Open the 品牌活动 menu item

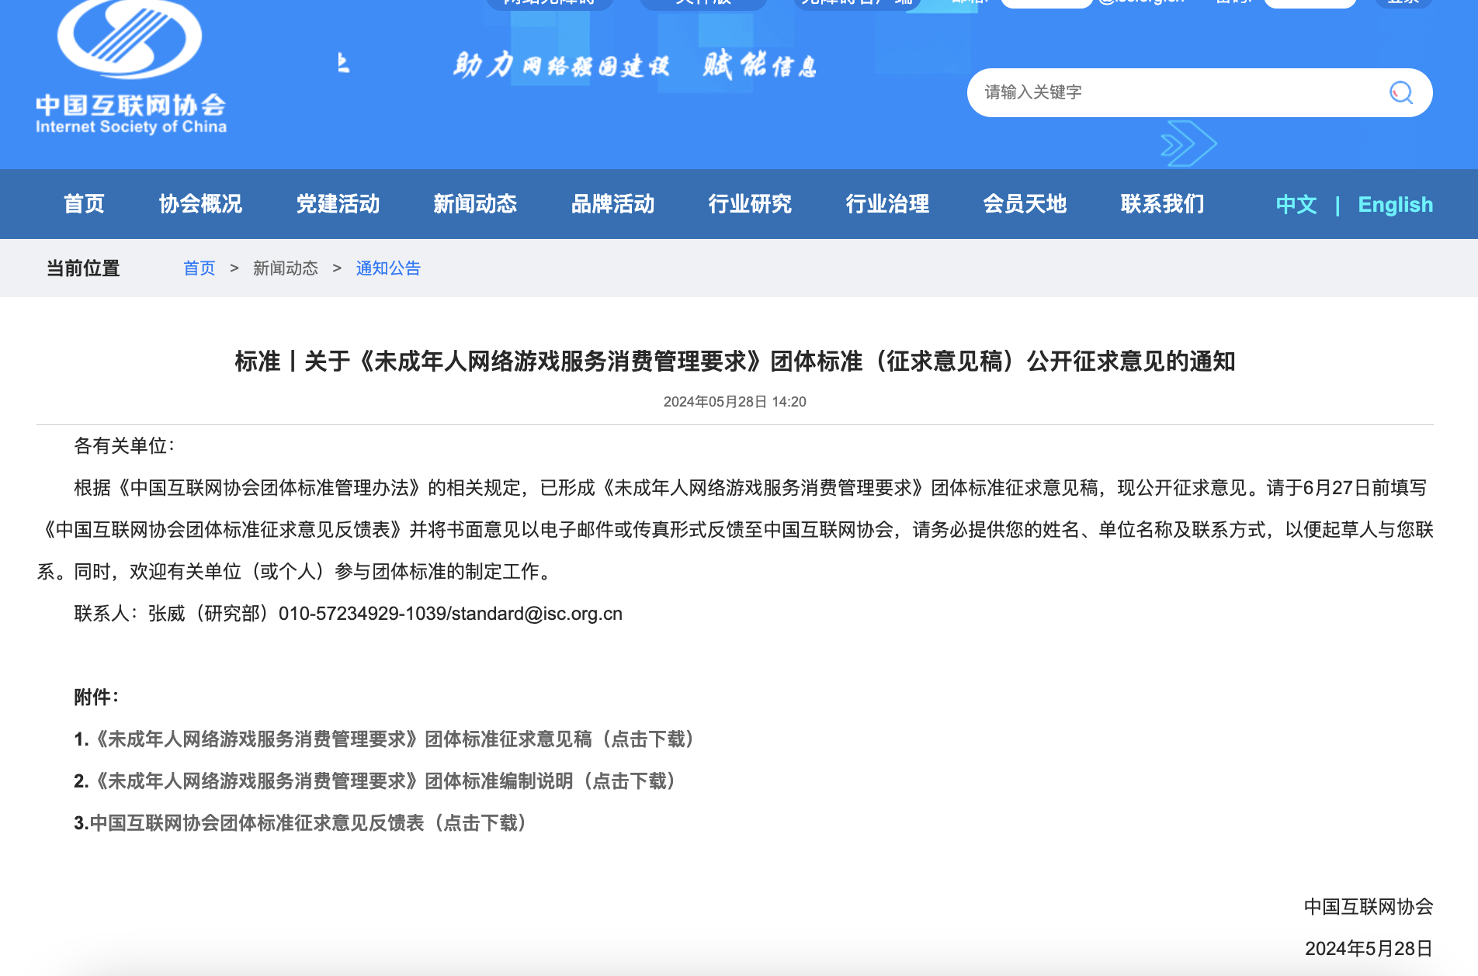(x=612, y=204)
